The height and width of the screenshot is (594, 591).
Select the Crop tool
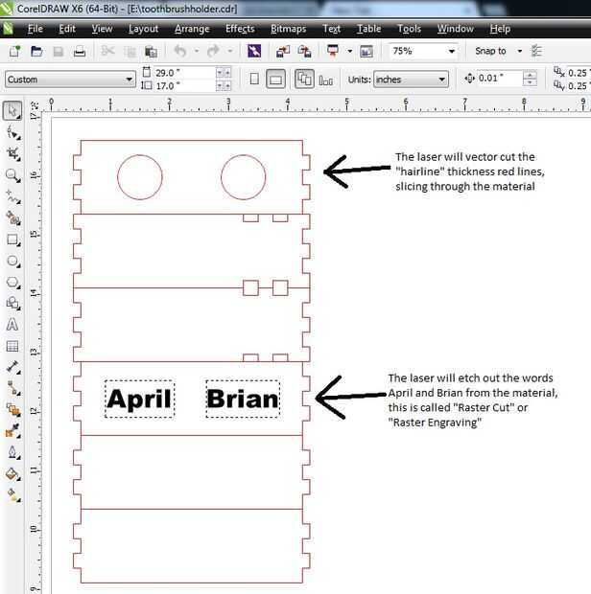tap(12, 154)
